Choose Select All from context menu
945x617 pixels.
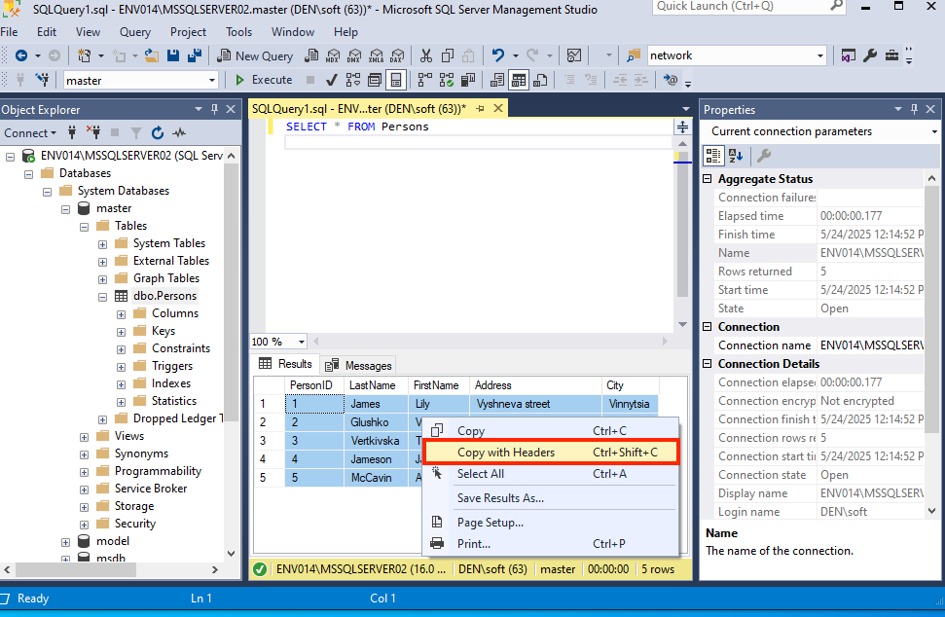(x=551, y=474)
